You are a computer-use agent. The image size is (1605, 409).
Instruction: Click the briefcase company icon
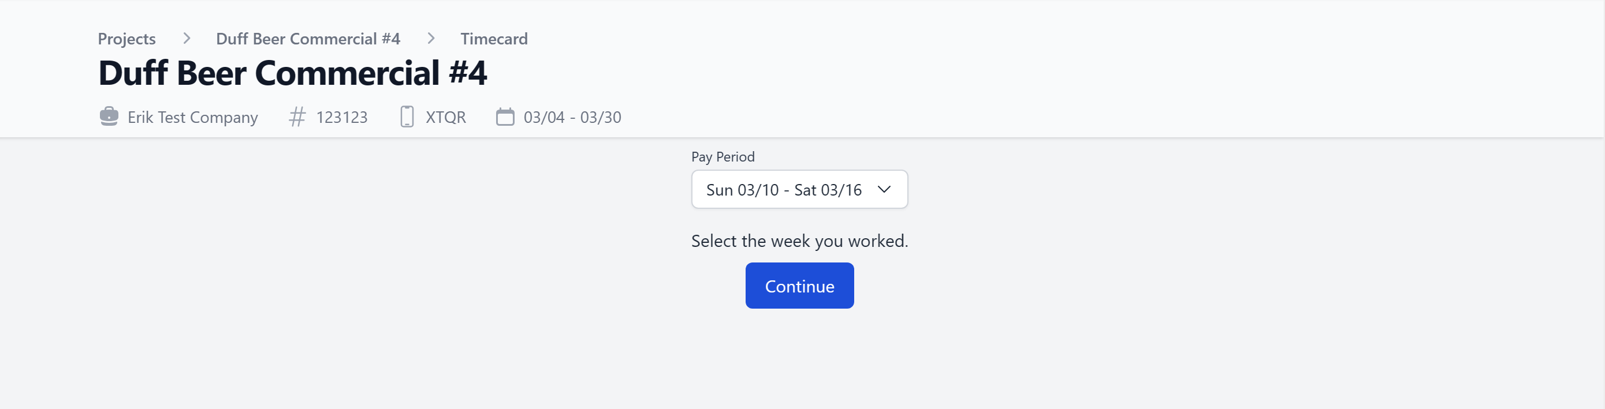click(x=109, y=117)
